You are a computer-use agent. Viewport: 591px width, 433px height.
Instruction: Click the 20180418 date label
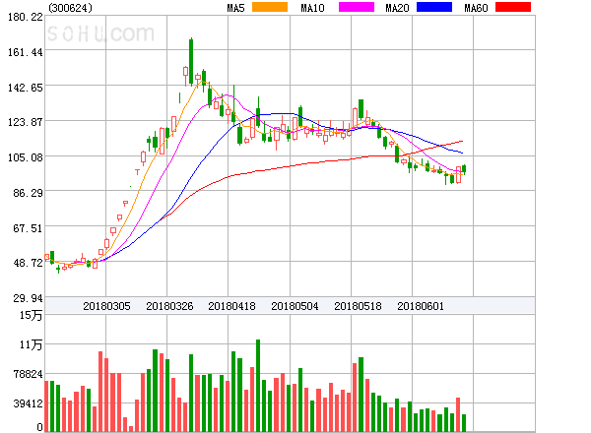coord(231,306)
